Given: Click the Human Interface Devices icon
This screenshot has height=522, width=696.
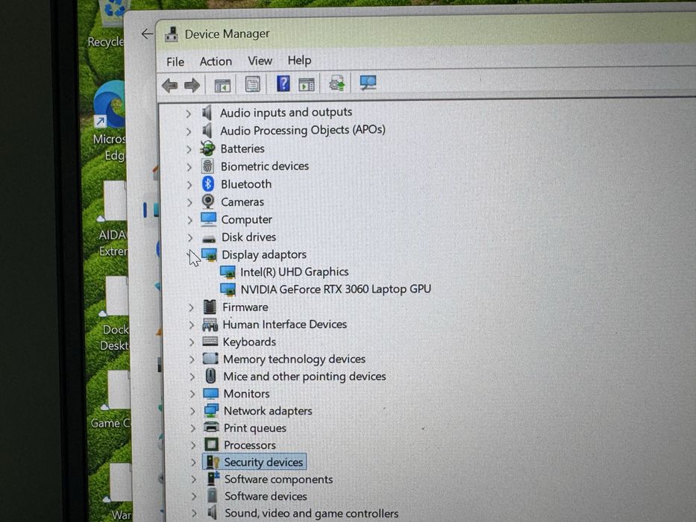Looking at the screenshot, I should (x=210, y=324).
